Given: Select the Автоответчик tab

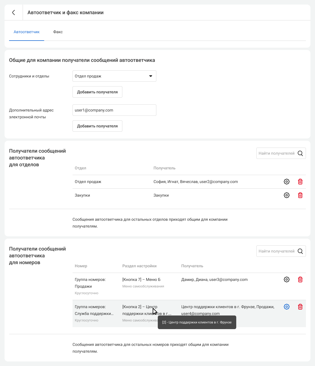Looking at the screenshot, I should (27, 32).
